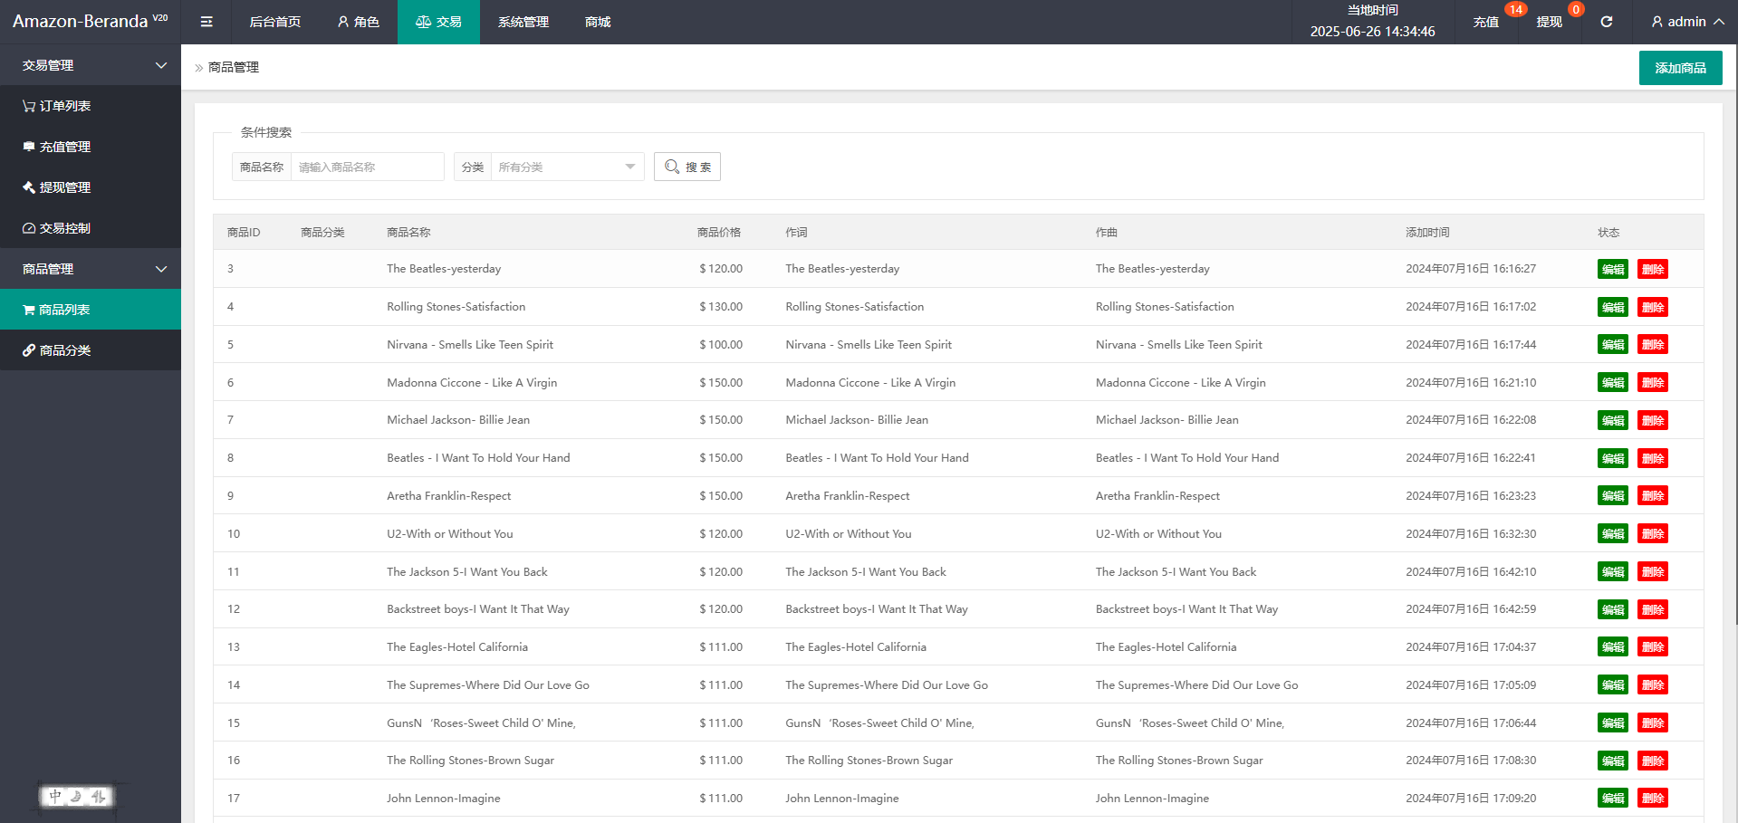Delete Michael Jackson- Billie Jean row
The height and width of the screenshot is (823, 1738).
1653,420
